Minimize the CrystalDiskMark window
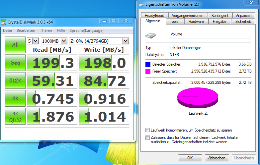This screenshot has height=165, width=260. tap(105, 21)
